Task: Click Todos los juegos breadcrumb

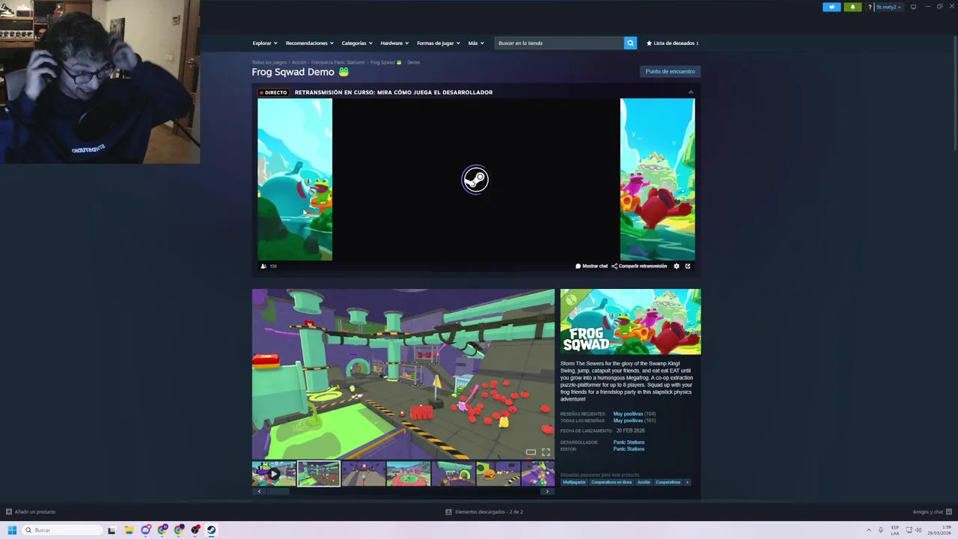Action: pos(269,62)
